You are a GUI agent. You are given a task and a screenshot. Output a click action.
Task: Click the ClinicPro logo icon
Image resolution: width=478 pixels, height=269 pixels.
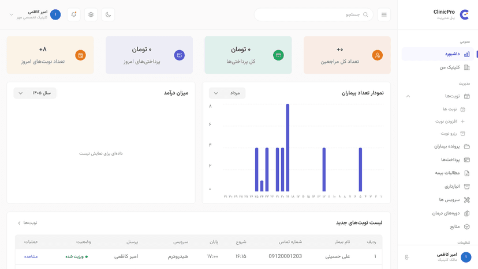(464, 14)
